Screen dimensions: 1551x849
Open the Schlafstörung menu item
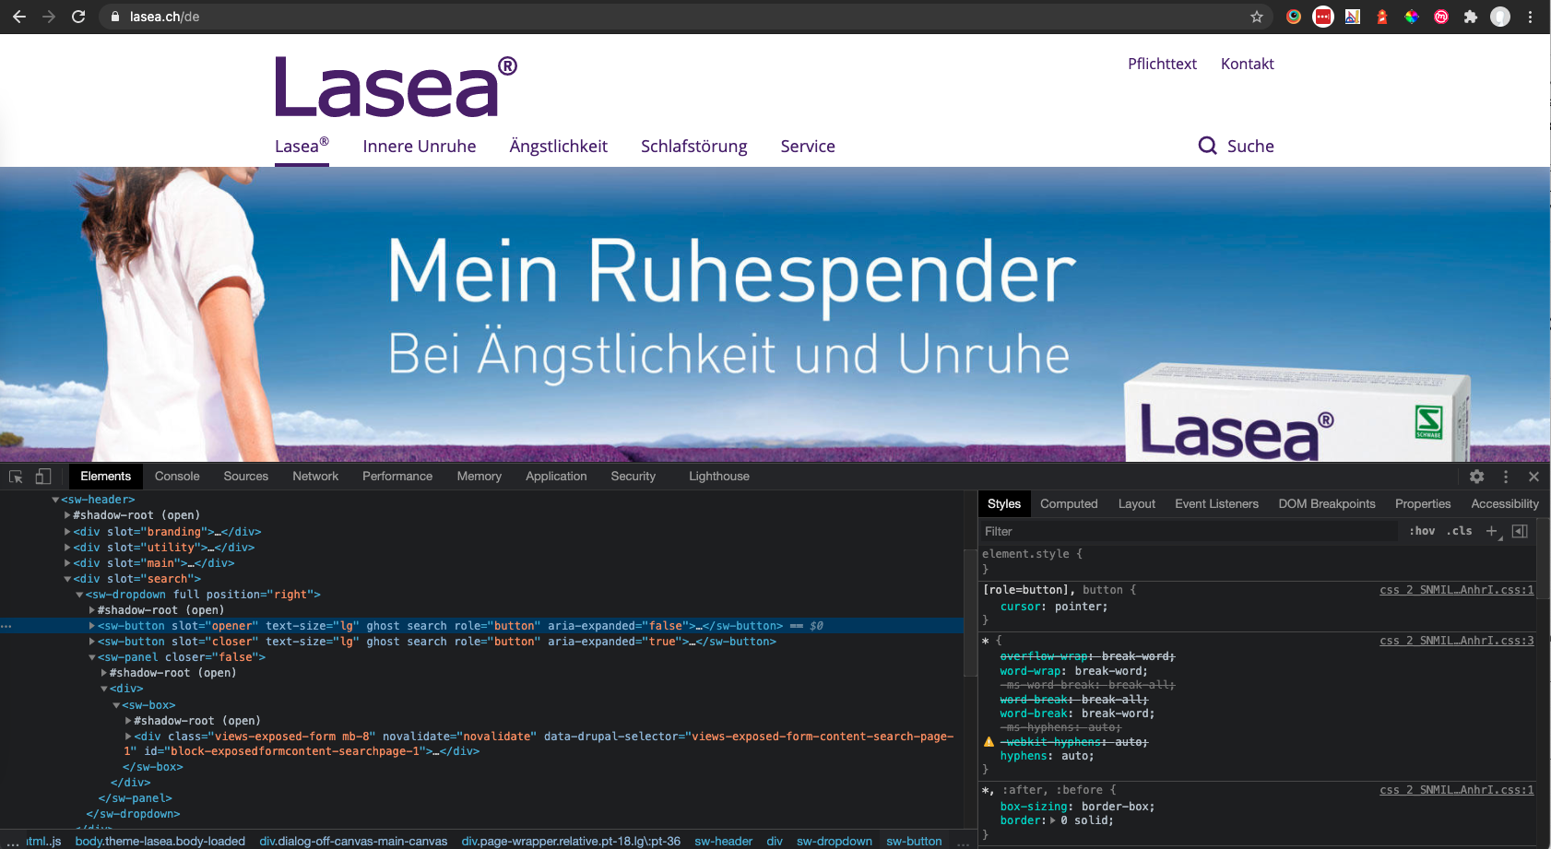pyautogui.click(x=693, y=146)
